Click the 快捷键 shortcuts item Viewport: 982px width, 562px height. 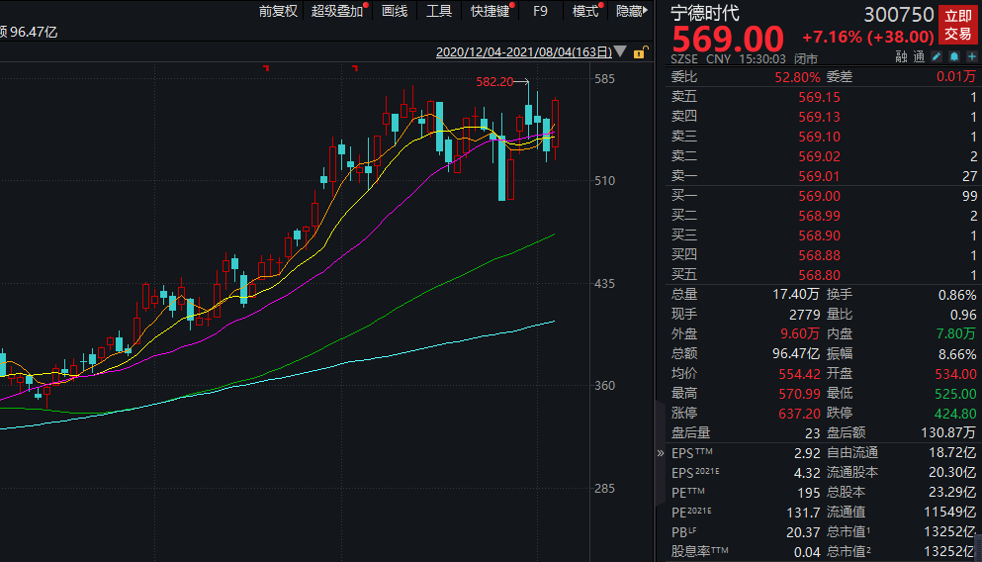pyautogui.click(x=490, y=11)
